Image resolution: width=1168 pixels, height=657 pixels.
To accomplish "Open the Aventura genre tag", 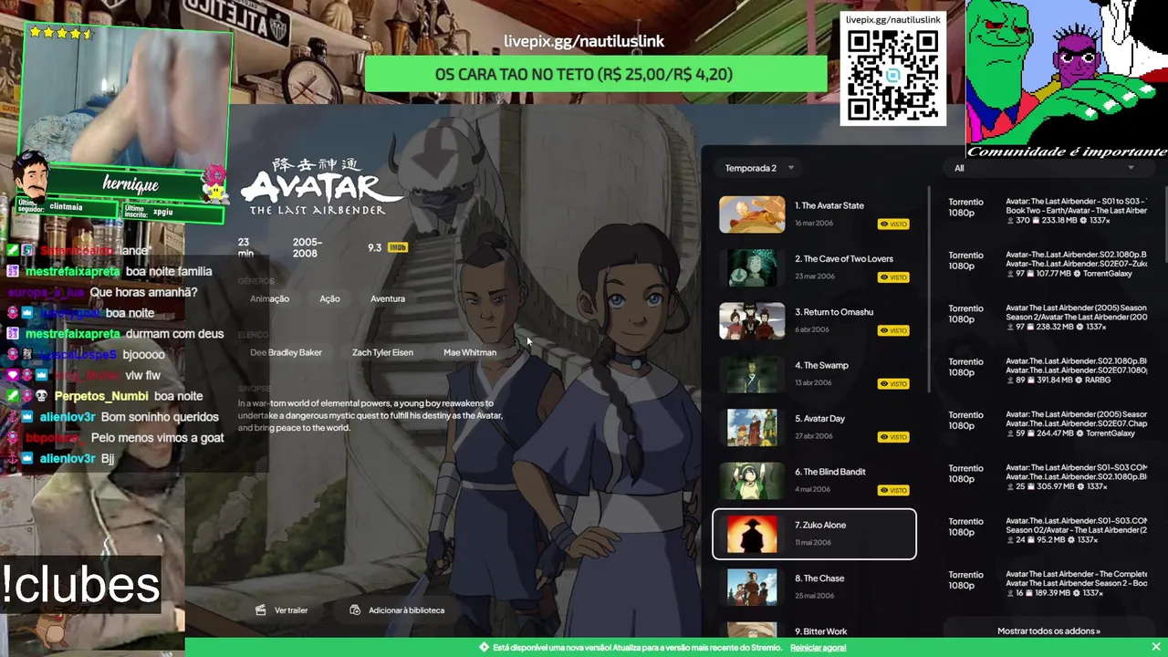I will coord(388,298).
